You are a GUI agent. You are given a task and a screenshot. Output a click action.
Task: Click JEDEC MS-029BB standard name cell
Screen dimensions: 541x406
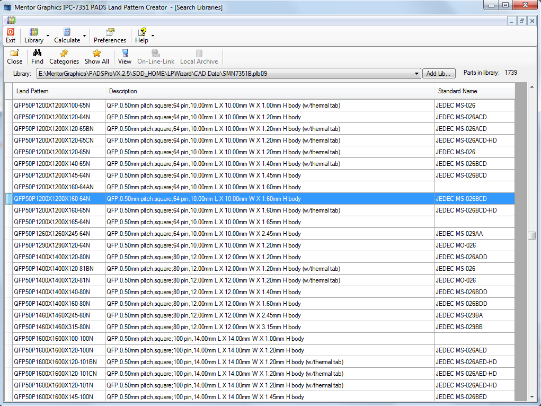(x=474, y=327)
